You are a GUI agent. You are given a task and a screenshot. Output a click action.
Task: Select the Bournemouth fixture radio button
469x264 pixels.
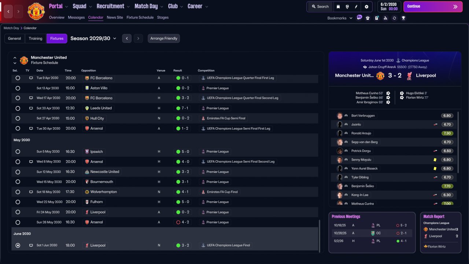click(x=18, y=182)
